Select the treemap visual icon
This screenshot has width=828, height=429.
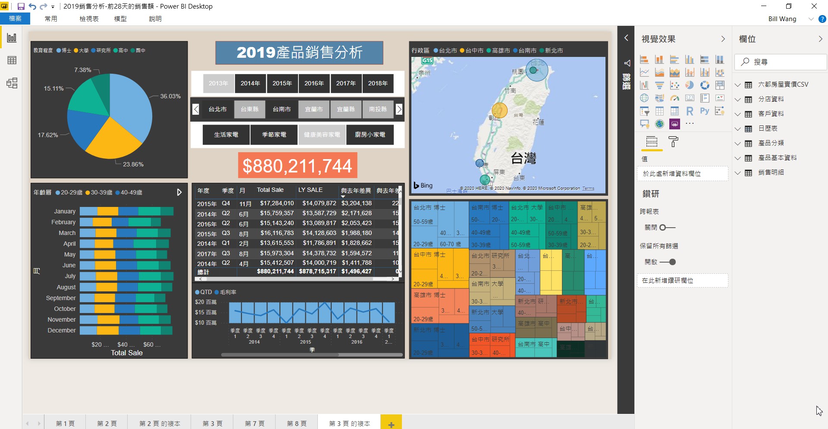tap(720, 85)
